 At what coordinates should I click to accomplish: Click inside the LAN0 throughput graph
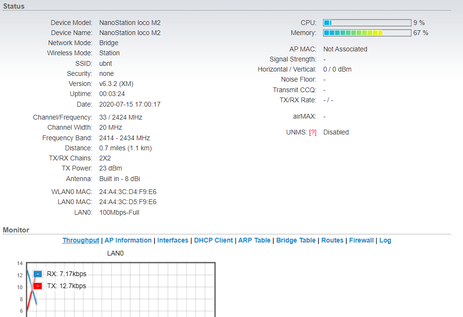[144, 293]
